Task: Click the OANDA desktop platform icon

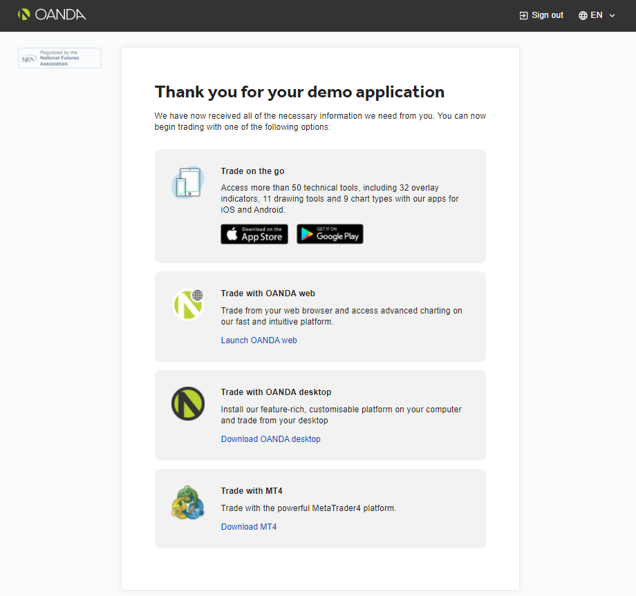Action: pos(188,403)
